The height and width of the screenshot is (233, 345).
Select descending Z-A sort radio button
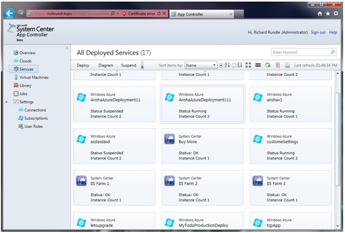(234, 65)
